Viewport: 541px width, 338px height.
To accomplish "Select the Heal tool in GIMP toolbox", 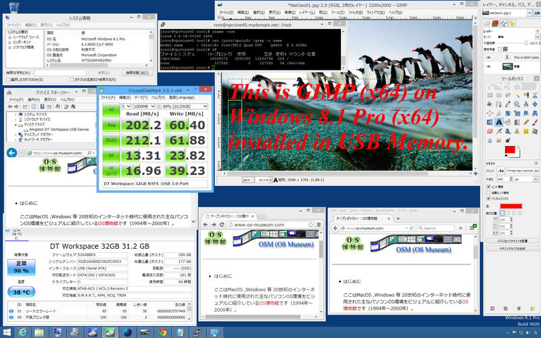I will pos(526,131).
